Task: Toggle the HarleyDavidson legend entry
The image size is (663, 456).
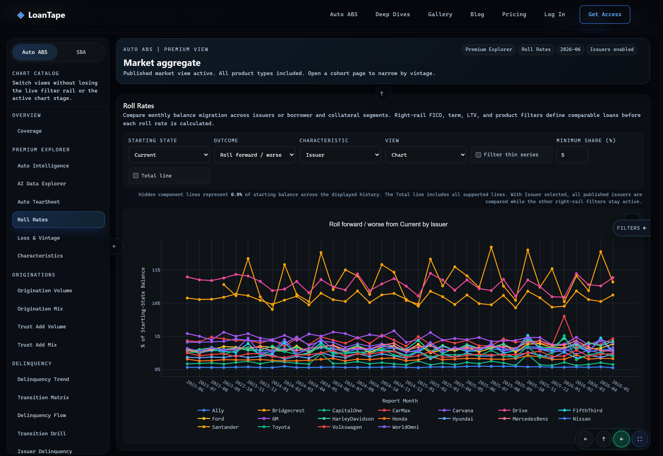Action: point(346,419)
